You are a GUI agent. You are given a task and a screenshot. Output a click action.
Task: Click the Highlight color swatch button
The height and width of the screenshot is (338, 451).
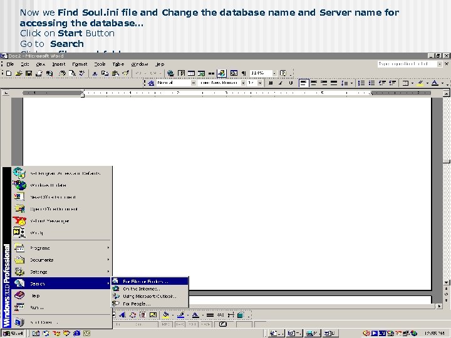coord(420,83)
